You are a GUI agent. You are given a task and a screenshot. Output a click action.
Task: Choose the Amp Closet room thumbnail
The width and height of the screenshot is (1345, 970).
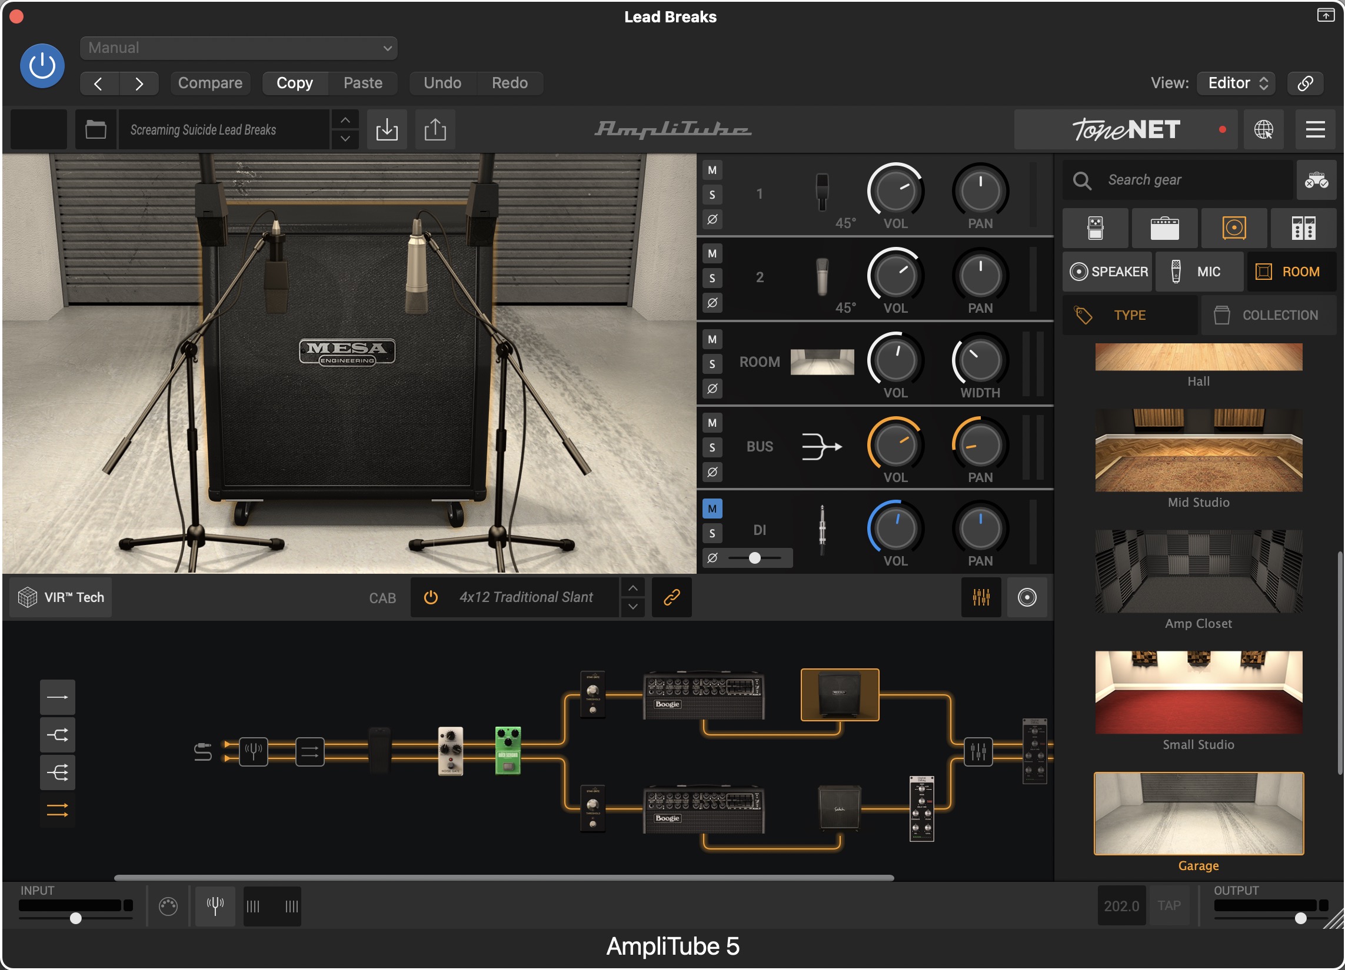click(x=1198, y=572)
